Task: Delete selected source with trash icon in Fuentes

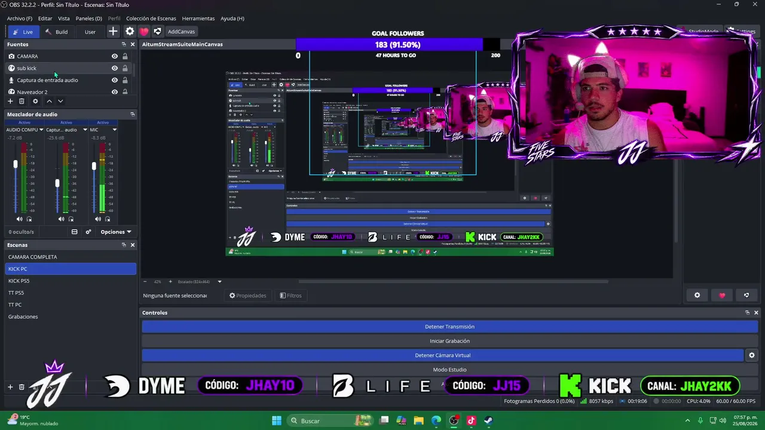Action: [22, 101]
